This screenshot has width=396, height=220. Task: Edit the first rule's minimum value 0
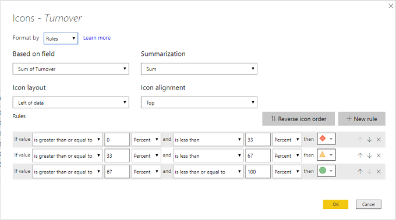[x=117, y=140]
